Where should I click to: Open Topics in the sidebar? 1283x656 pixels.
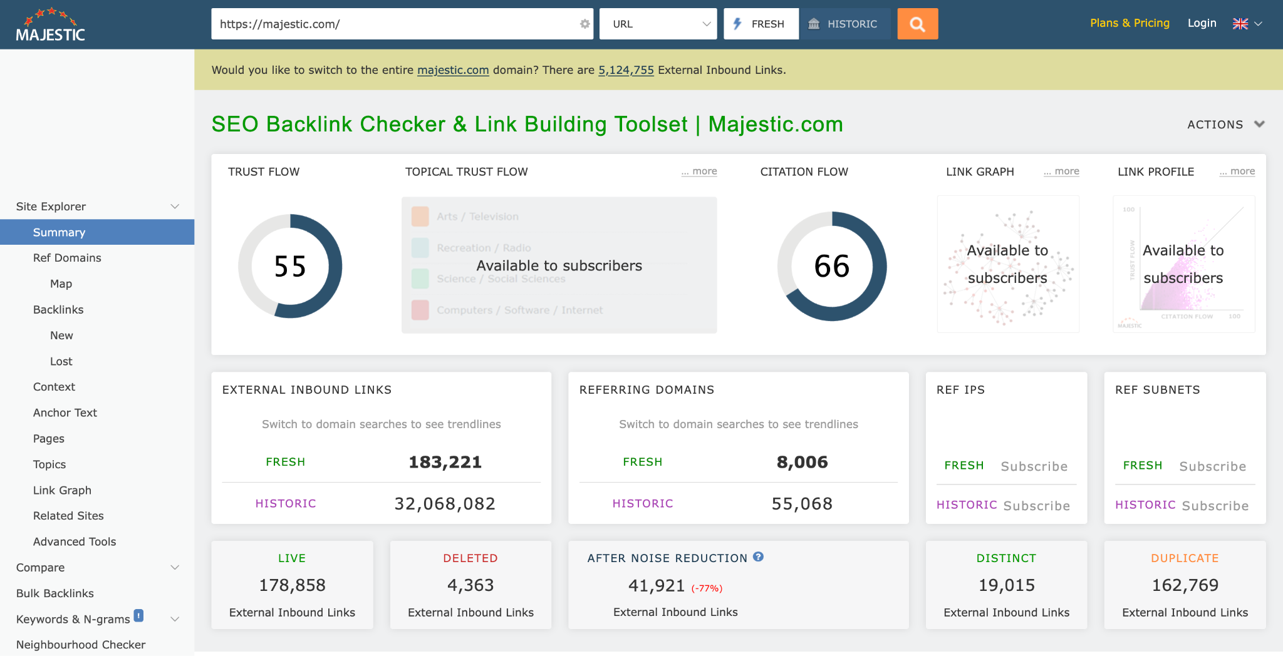pos(49,464)
